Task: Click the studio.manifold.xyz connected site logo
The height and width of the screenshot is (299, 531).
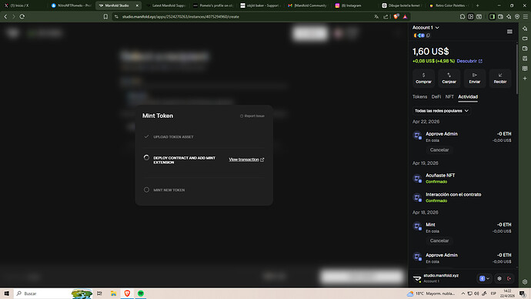Action: [x=417, y=278]
